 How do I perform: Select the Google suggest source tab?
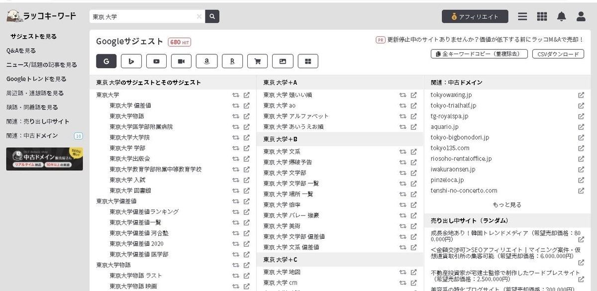[x=106, y=61]
